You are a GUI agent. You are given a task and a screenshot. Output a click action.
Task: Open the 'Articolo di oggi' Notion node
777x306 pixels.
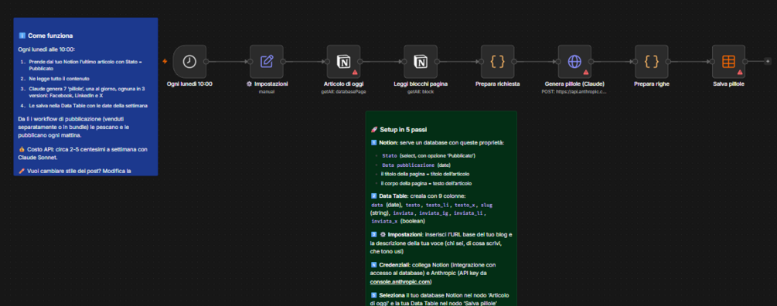pos(343,61)
